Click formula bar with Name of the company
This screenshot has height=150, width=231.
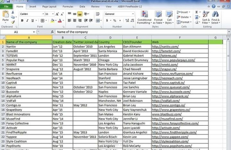tap(141, 32)
